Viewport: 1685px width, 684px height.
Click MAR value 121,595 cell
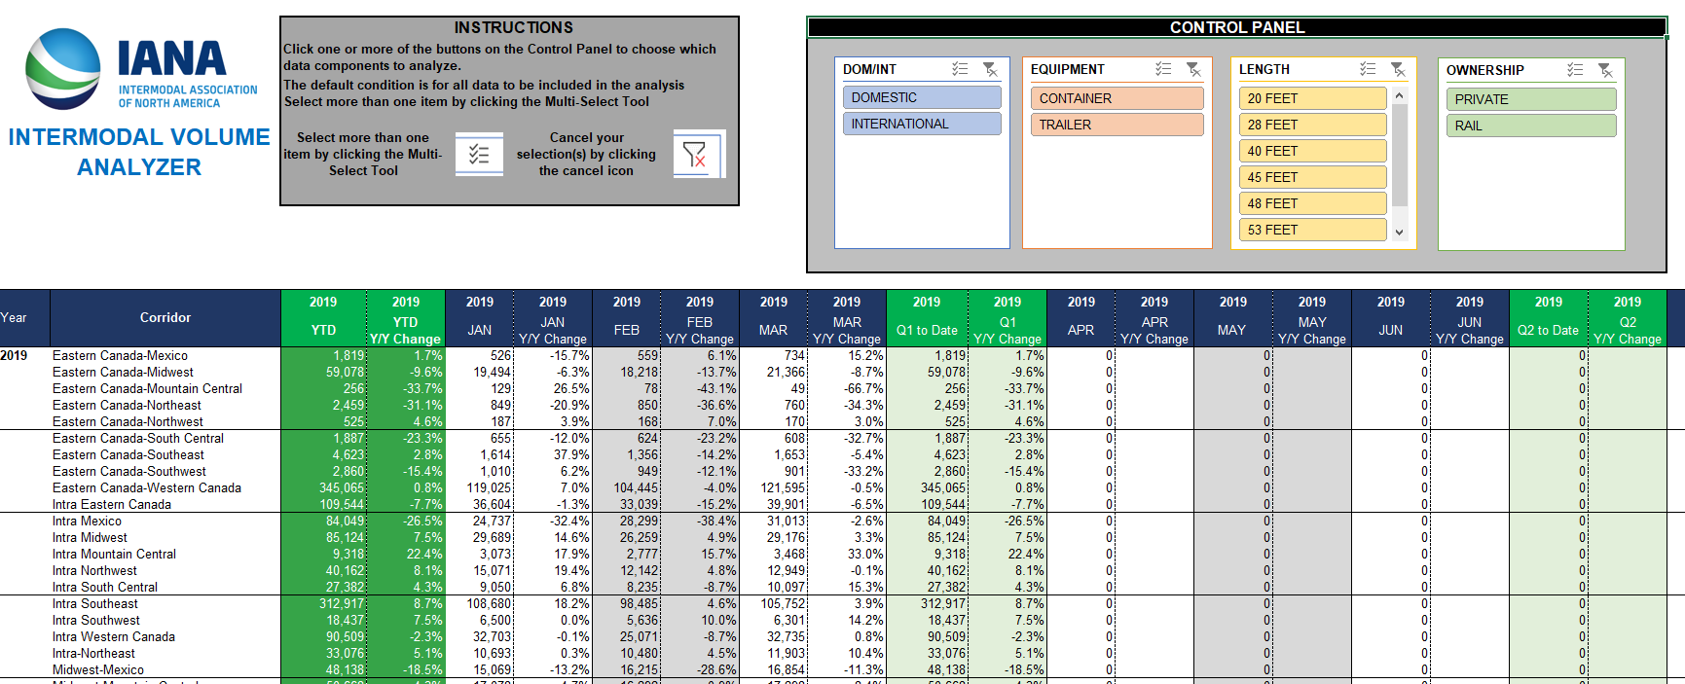pos(774,487)
